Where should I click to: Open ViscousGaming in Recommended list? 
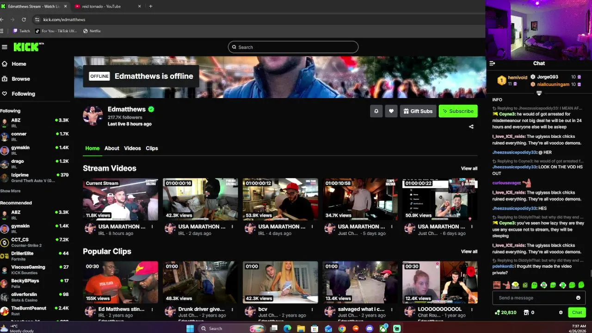tap(35, 270)
